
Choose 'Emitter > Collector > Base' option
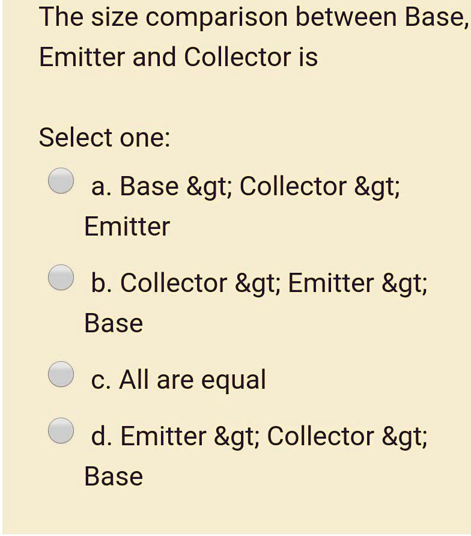pos(60,429)
